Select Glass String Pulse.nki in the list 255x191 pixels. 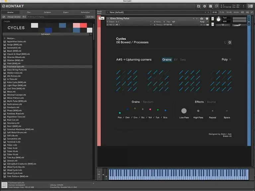coord(48,70)
